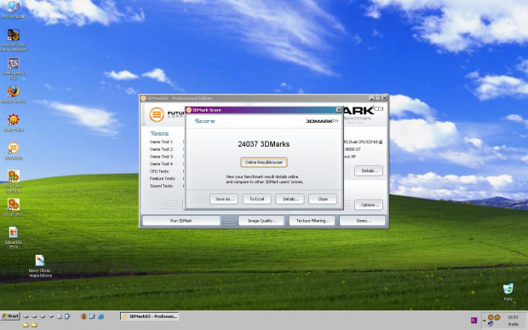Select 3DMark03 taskbar window button
The height and width of the screenshot is (330, 528).
pos(150,316)
